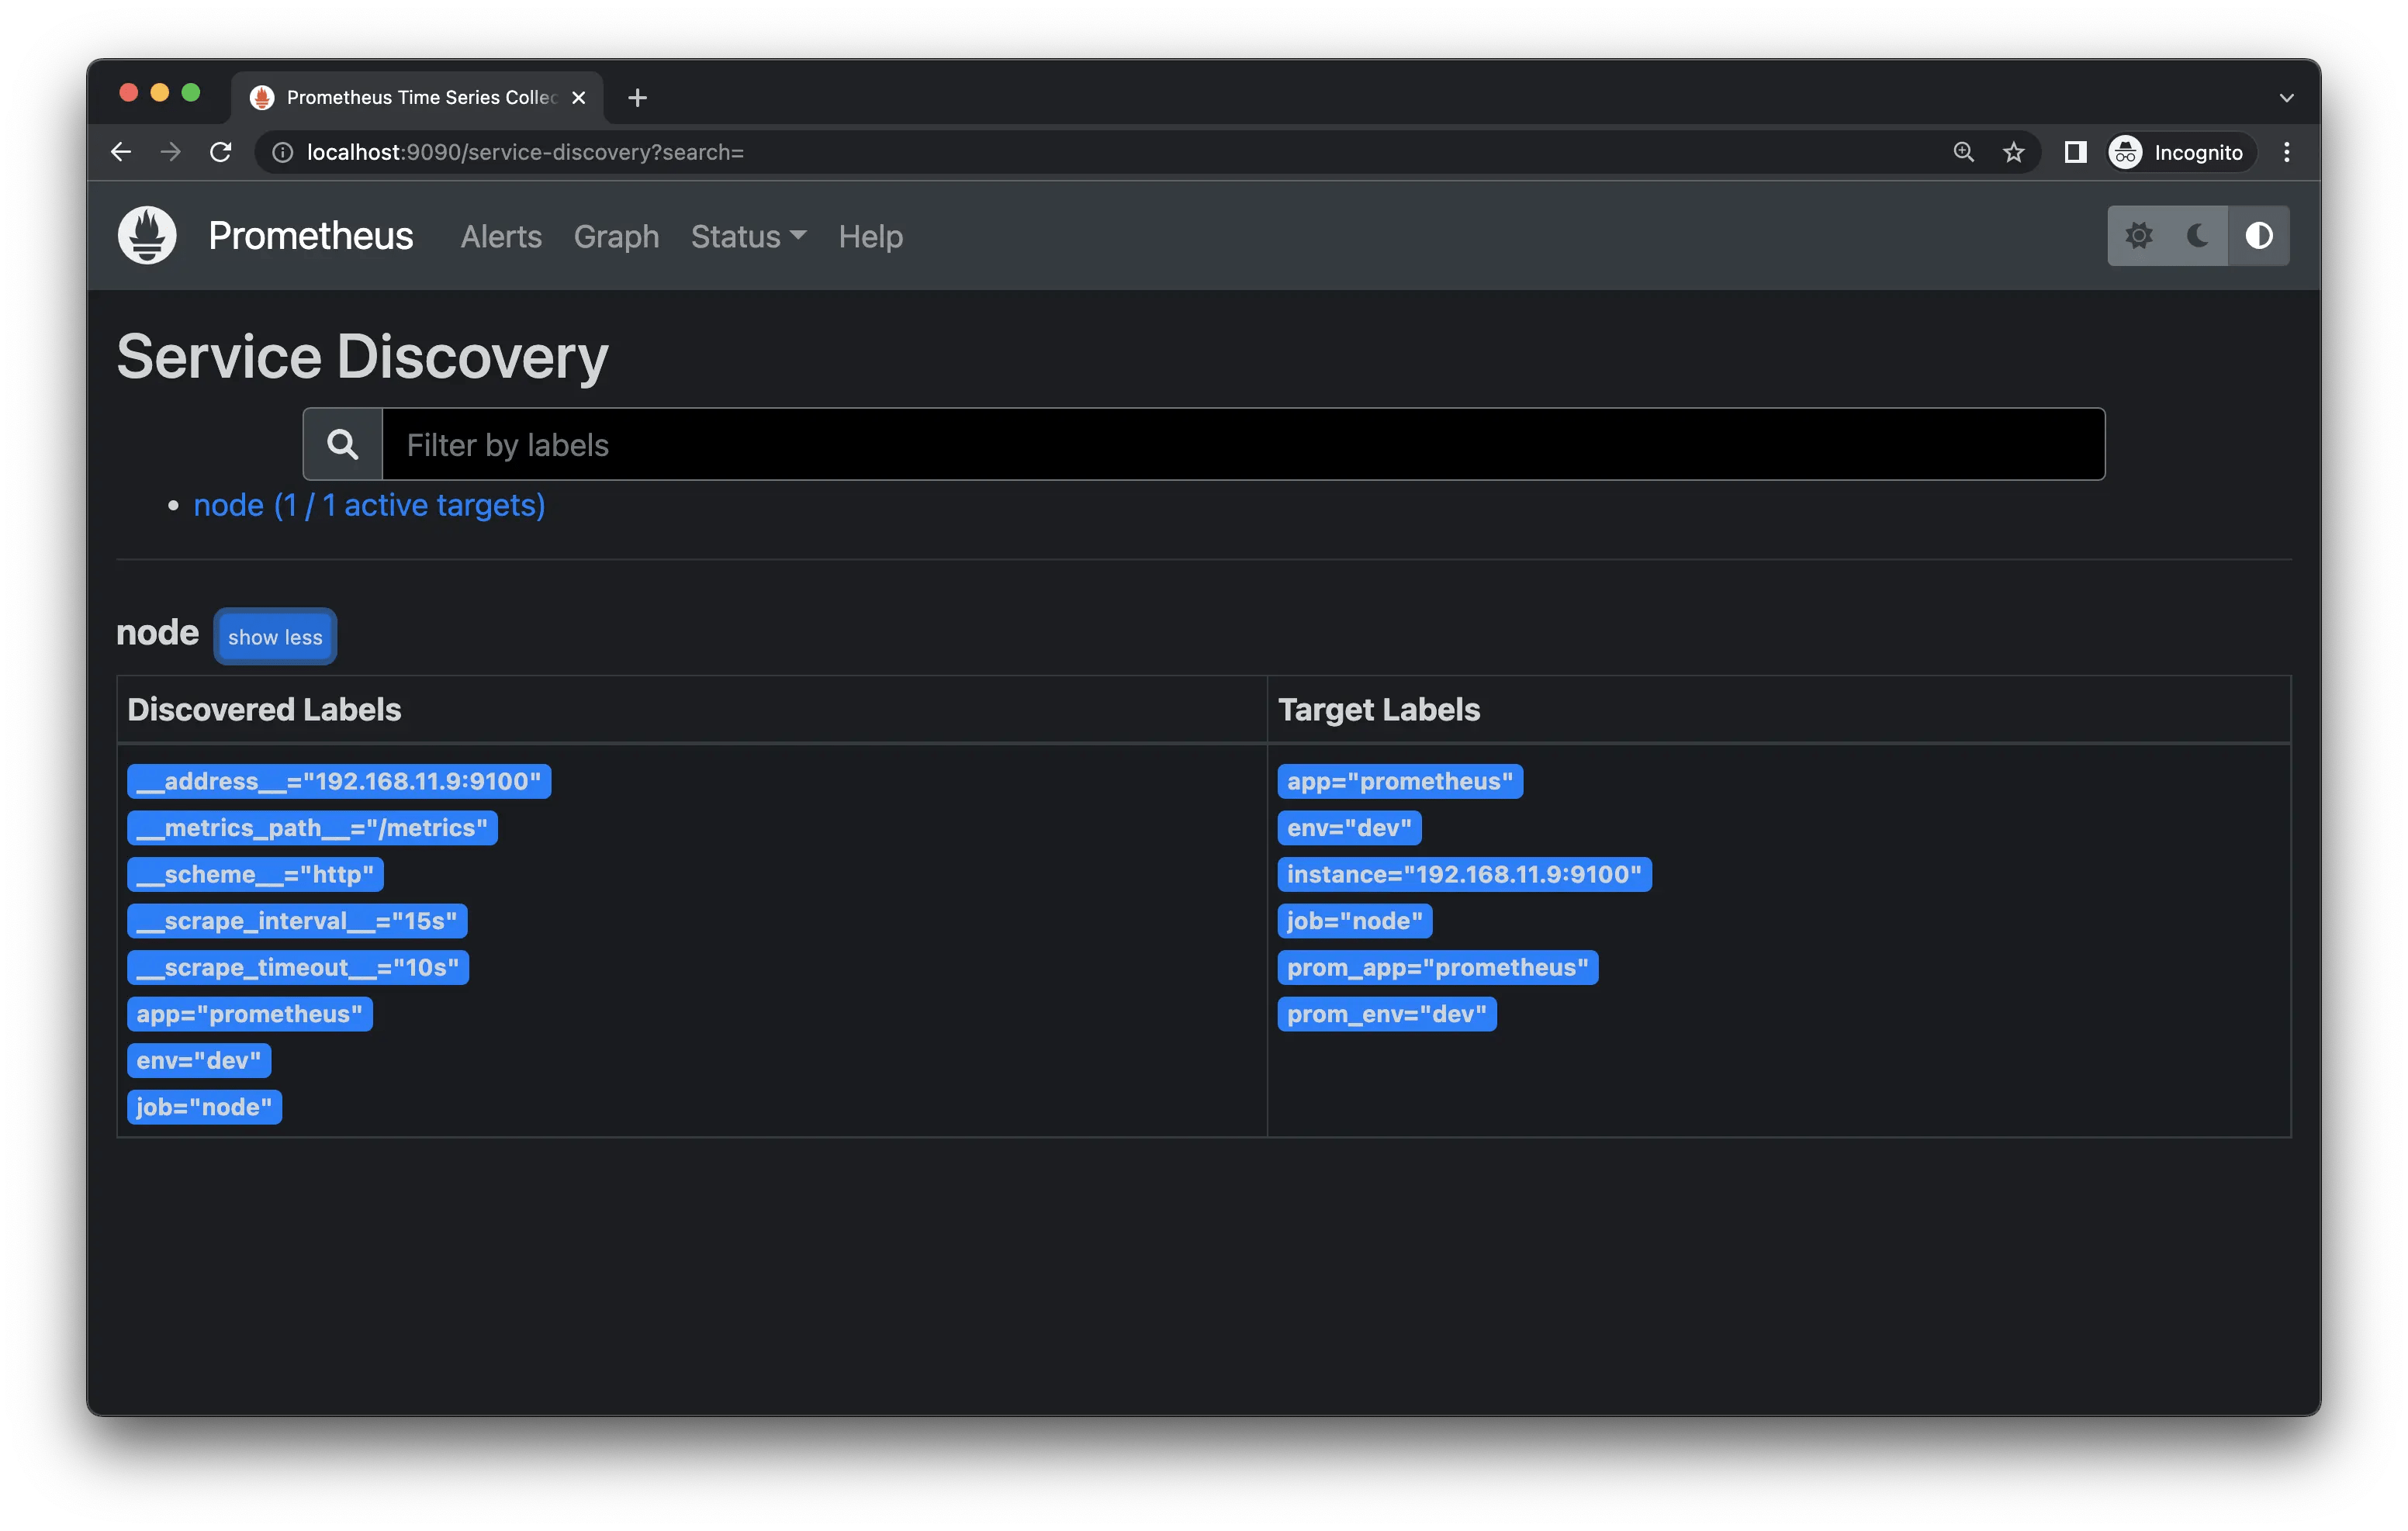The image size is (2408, 1531).
Task: Open the browser three-dot menu
Action: [x=2286, y=152]
